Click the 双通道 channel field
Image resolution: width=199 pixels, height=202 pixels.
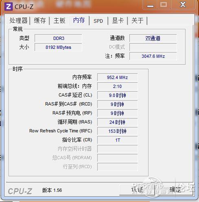point(153,38)
